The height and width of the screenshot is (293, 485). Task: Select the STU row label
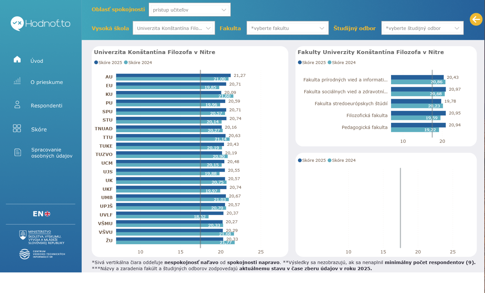(x=107, y=120)
